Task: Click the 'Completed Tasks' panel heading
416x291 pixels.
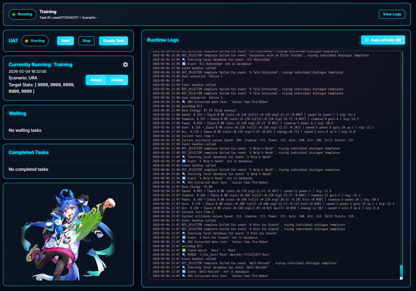Action: 29,152
